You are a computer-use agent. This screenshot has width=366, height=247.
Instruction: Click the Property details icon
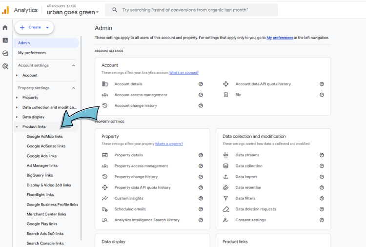click(105, 155)
